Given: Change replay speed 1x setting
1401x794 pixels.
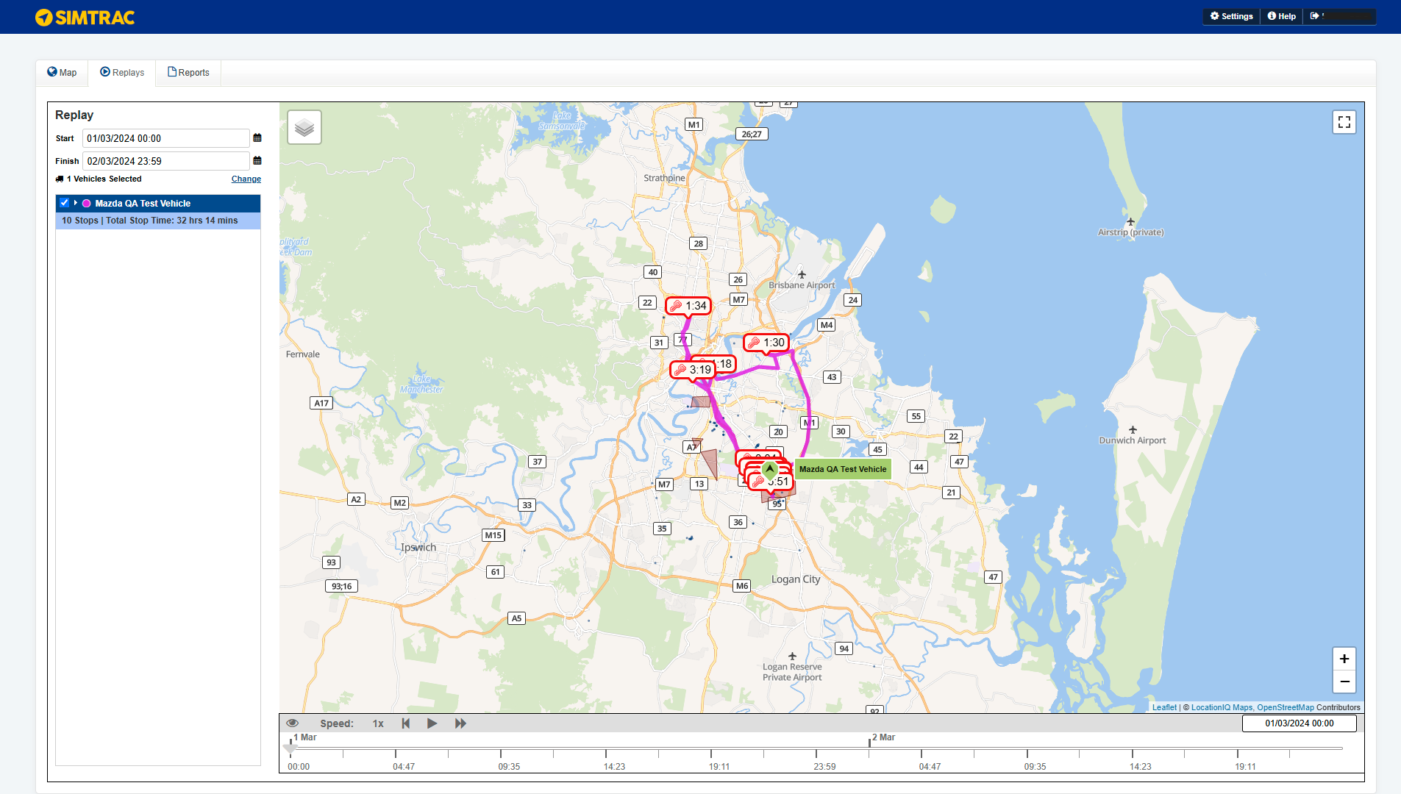Looking at the screenshot, I should 377,723.
